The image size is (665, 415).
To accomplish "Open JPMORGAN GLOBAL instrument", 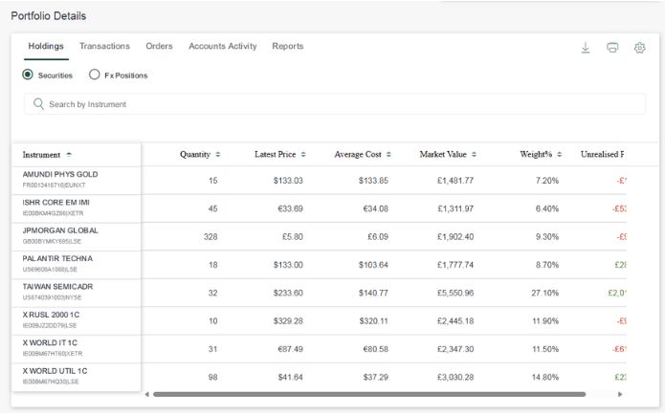I will pyautogui.click(x=60, y=230).
